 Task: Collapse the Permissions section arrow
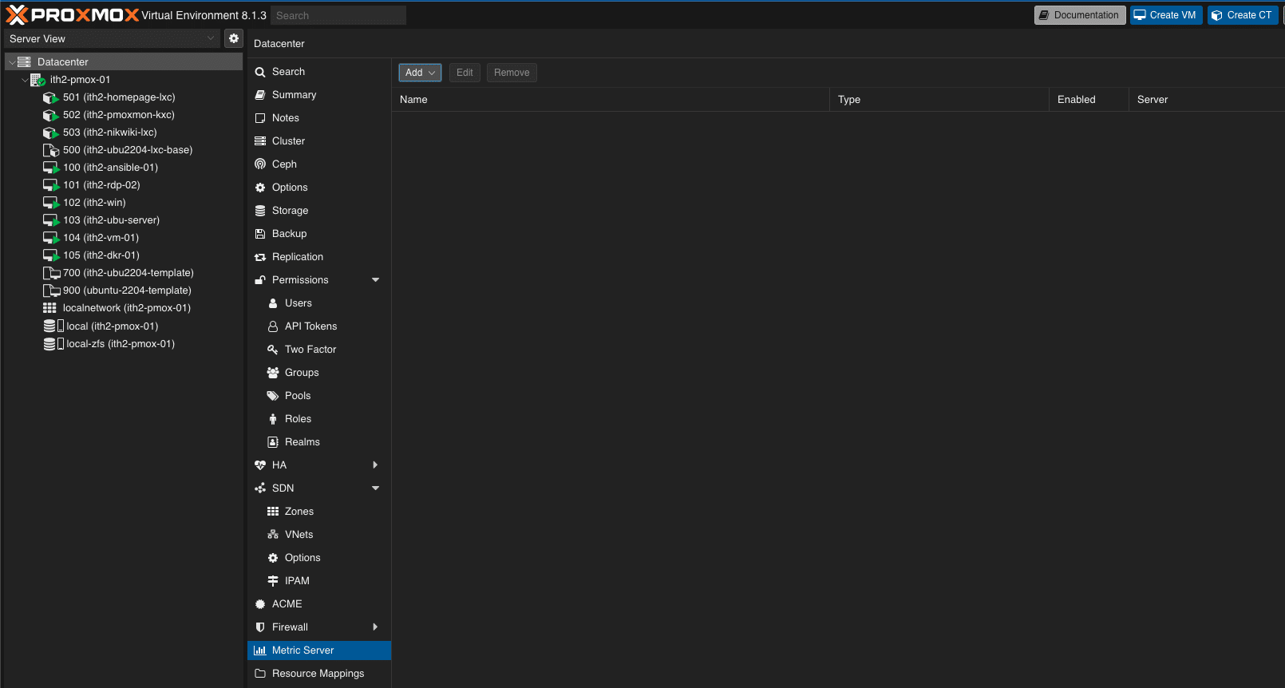point(375,280)
